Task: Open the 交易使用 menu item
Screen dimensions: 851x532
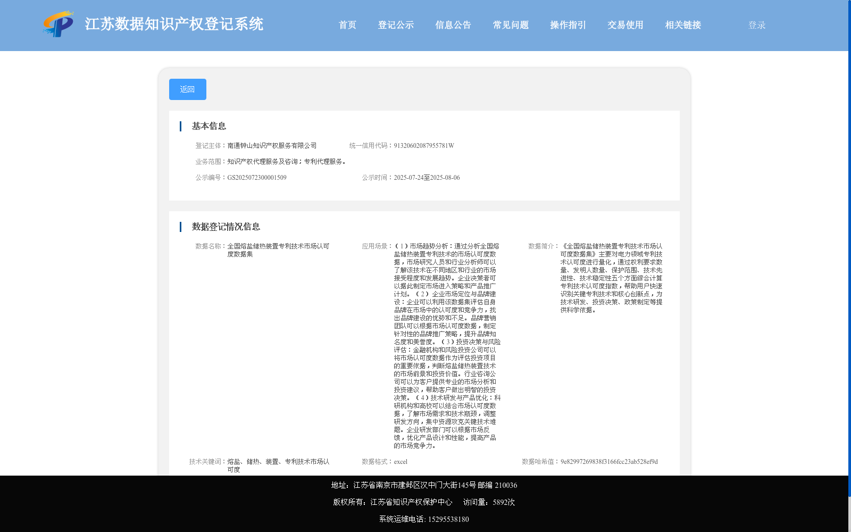Action: pyautogui.click(x=625, y=25)
